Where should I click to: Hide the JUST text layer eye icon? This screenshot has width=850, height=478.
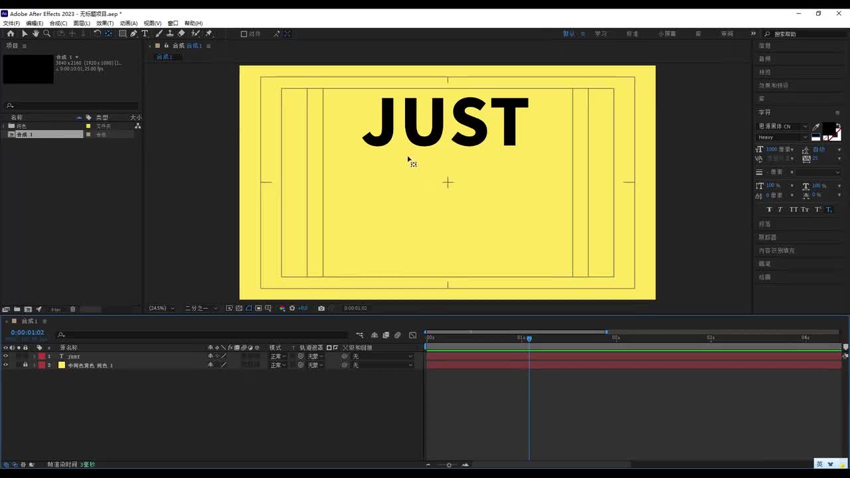(x=6, y=357)
